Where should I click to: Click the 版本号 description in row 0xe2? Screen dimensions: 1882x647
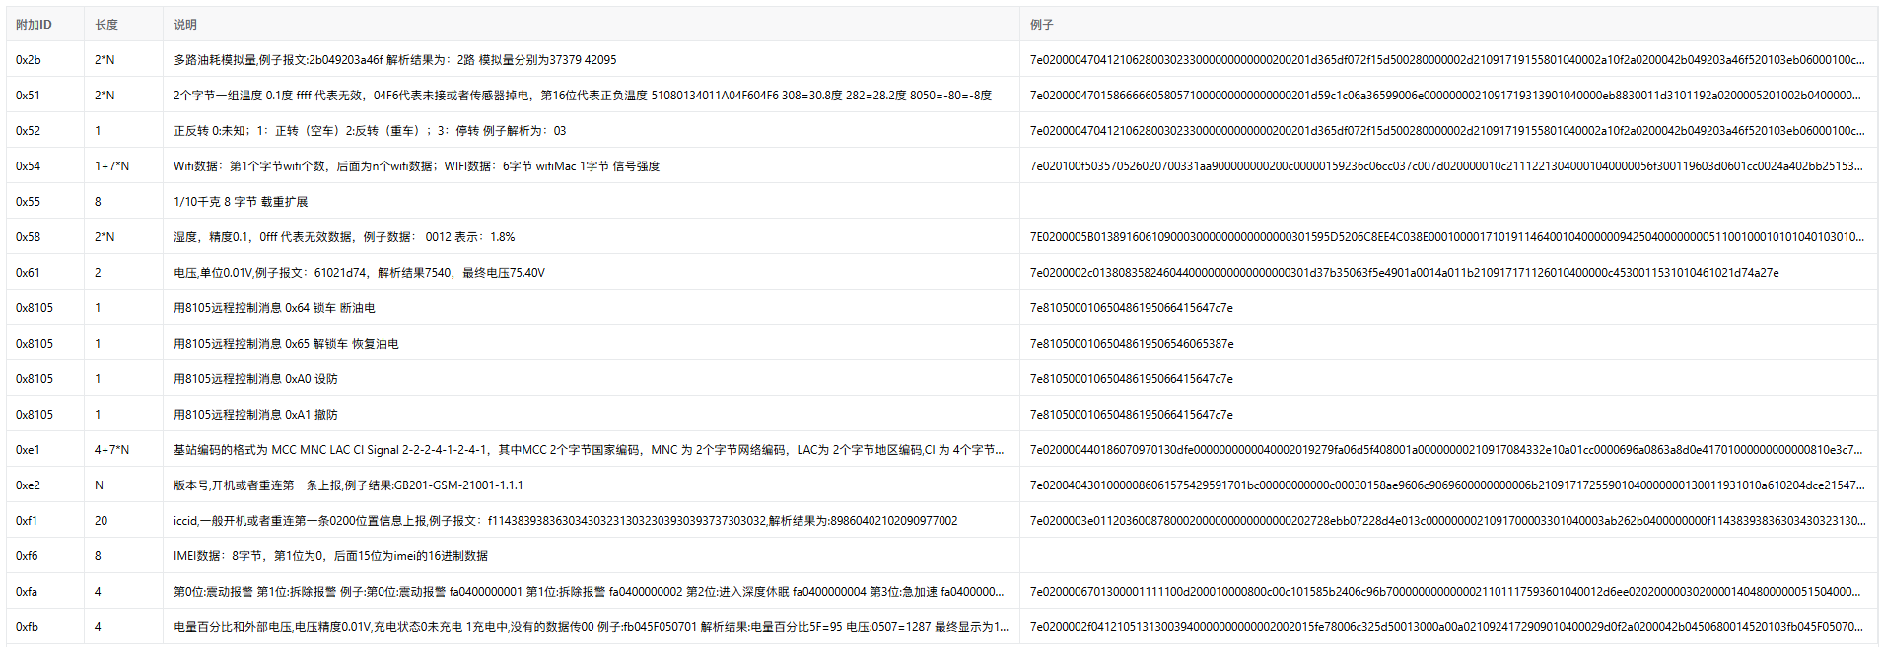click(348, 485)
